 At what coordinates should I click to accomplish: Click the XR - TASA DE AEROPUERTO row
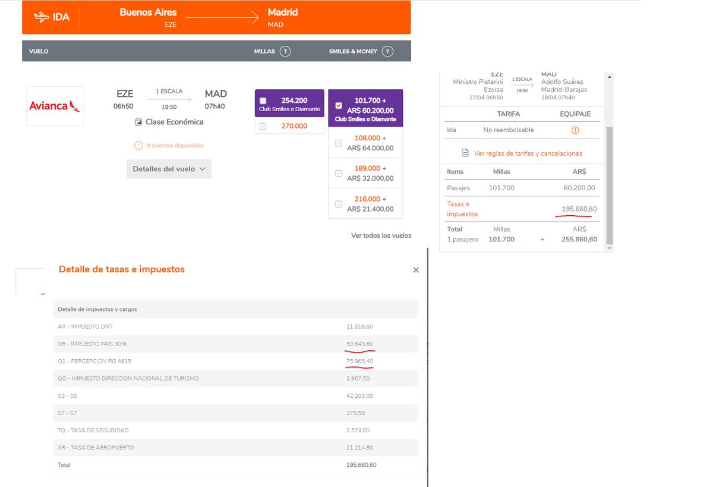[x=235, y=447]
